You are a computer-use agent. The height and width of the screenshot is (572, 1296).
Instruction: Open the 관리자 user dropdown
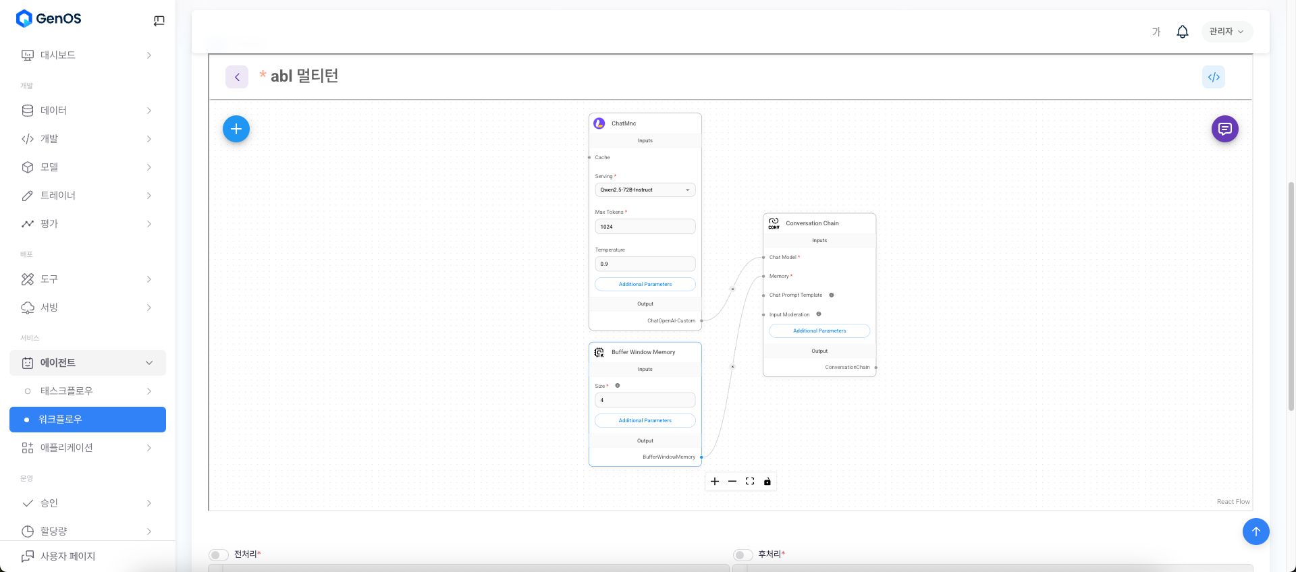coord(1226,32)
